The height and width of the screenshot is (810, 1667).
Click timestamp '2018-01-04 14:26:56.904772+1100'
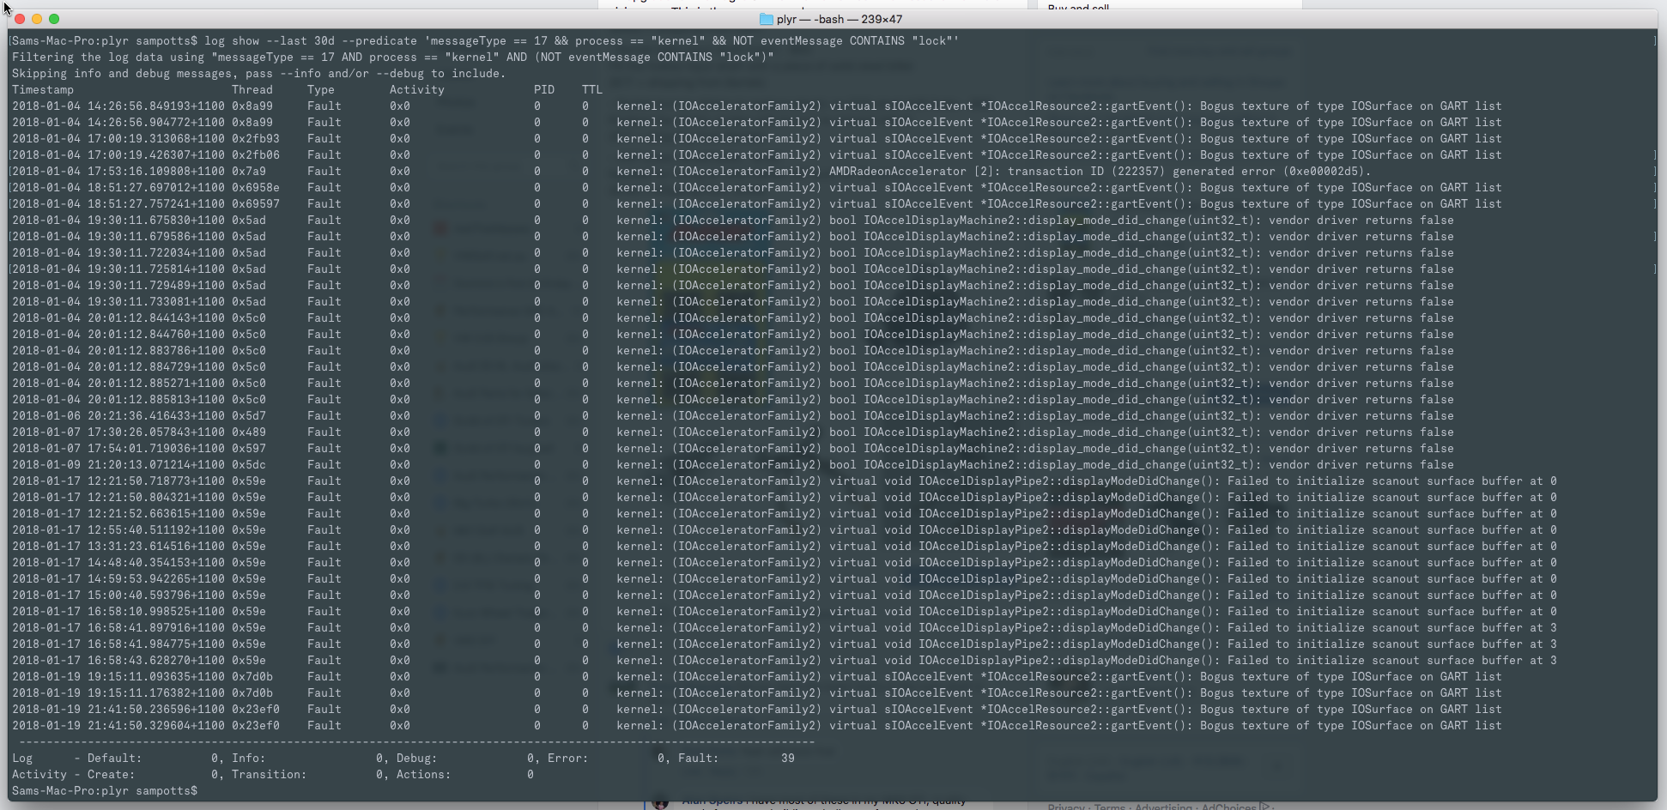click(x=118, y=123)
